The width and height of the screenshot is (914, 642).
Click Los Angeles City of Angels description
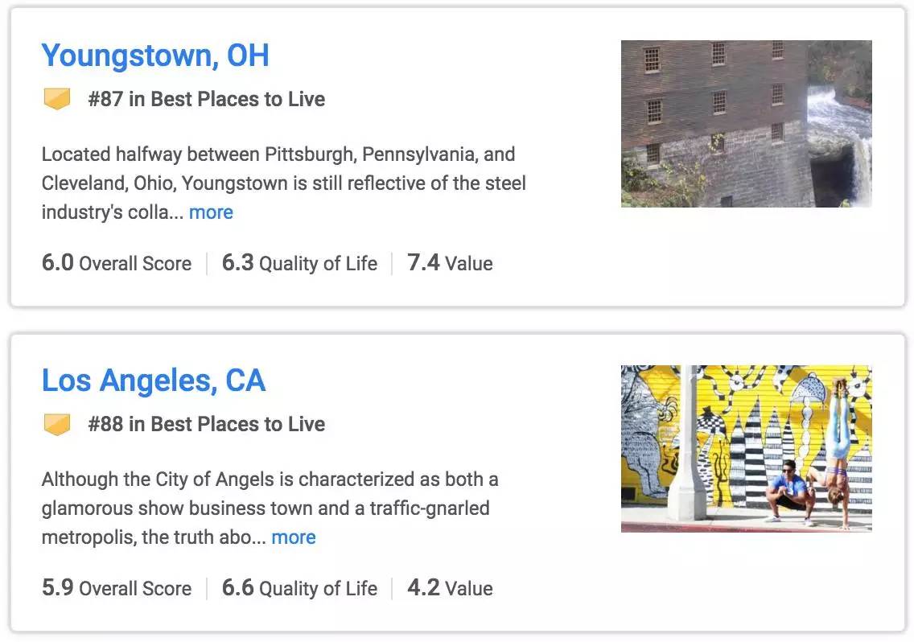tap(270, 508)
